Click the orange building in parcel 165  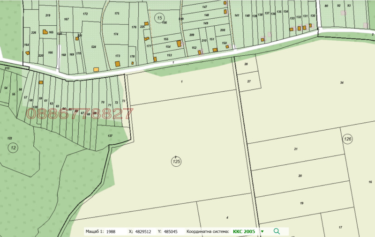pyautogui.click(x=45, y=32)
